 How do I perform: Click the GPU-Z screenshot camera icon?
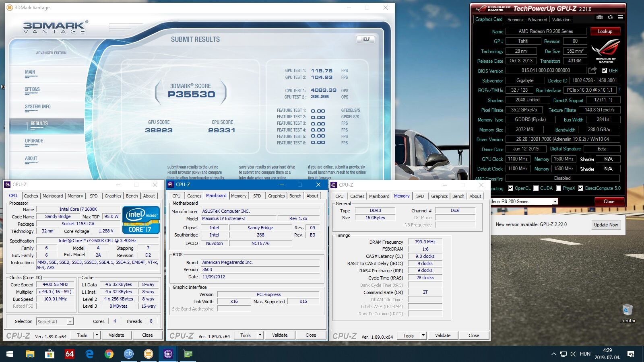tap(600, 18)
